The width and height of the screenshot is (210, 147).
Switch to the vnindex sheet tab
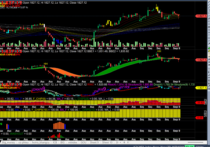point(73,142)
